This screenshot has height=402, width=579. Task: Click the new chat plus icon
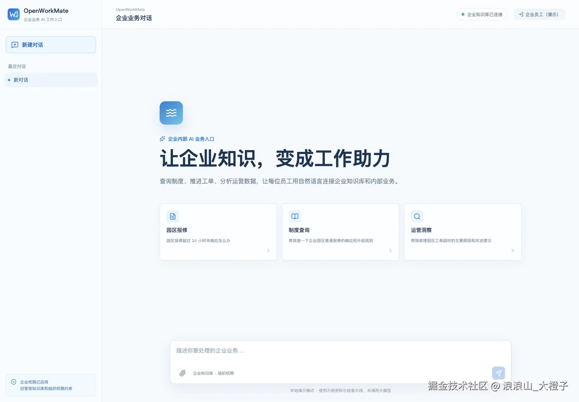(15, 45)
